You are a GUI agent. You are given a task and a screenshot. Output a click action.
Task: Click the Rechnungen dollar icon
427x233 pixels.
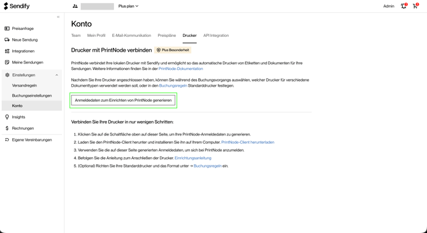click(x=7, y=129)
